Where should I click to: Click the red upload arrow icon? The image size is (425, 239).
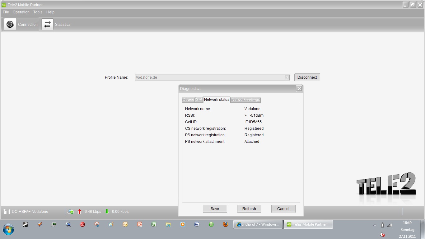pyautogui.click(x=79, y=212)
